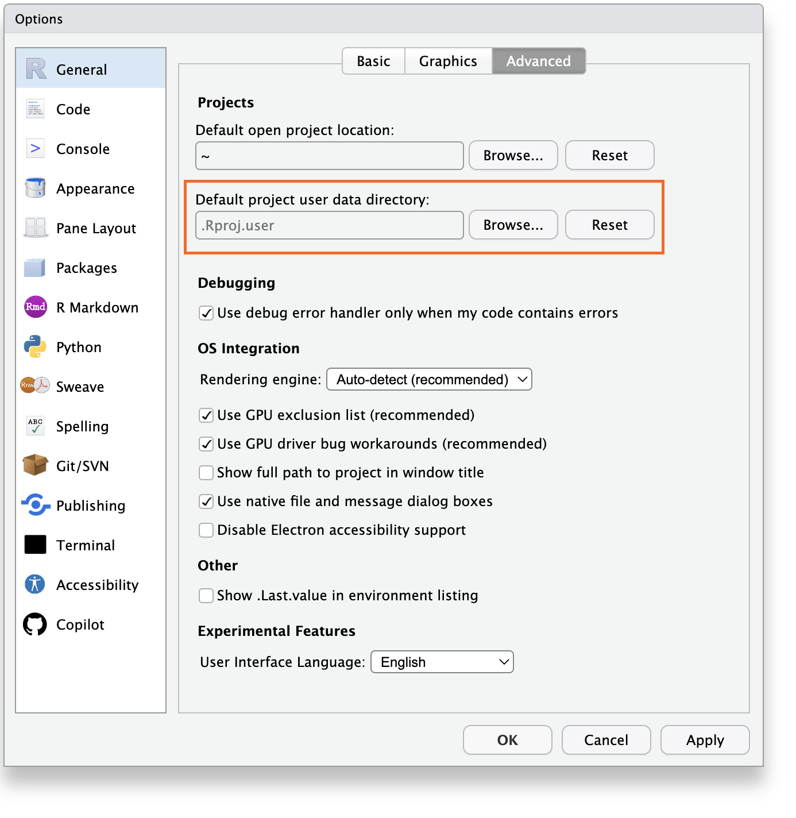The height and width of the screenshot is (818, 796).
Task: Click the Default open project location field
Action: (329, 156)
